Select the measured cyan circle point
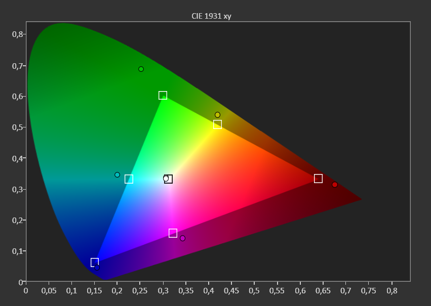This screenshot has width=431, height=306. (117, 175)
